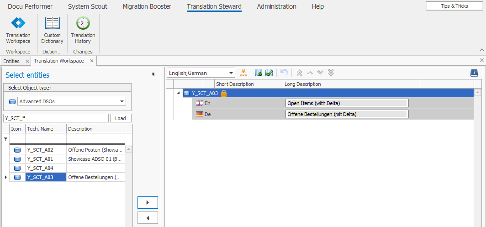Collapse the Y_SCT_A03 tree node
This screenshot has height=227, width=486.
click(178, 93)
